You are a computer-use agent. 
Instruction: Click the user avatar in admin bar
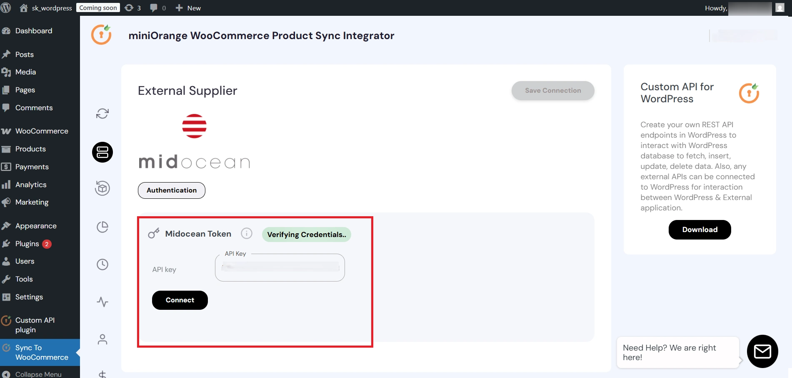pyautogui.click(x=780, y=7)
